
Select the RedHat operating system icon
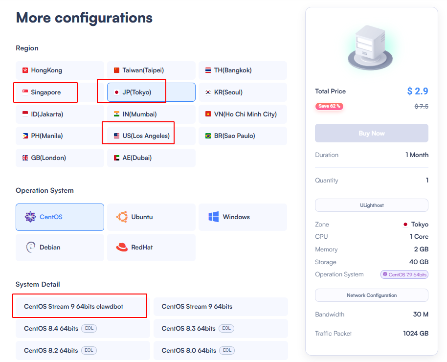click(123, 247)
